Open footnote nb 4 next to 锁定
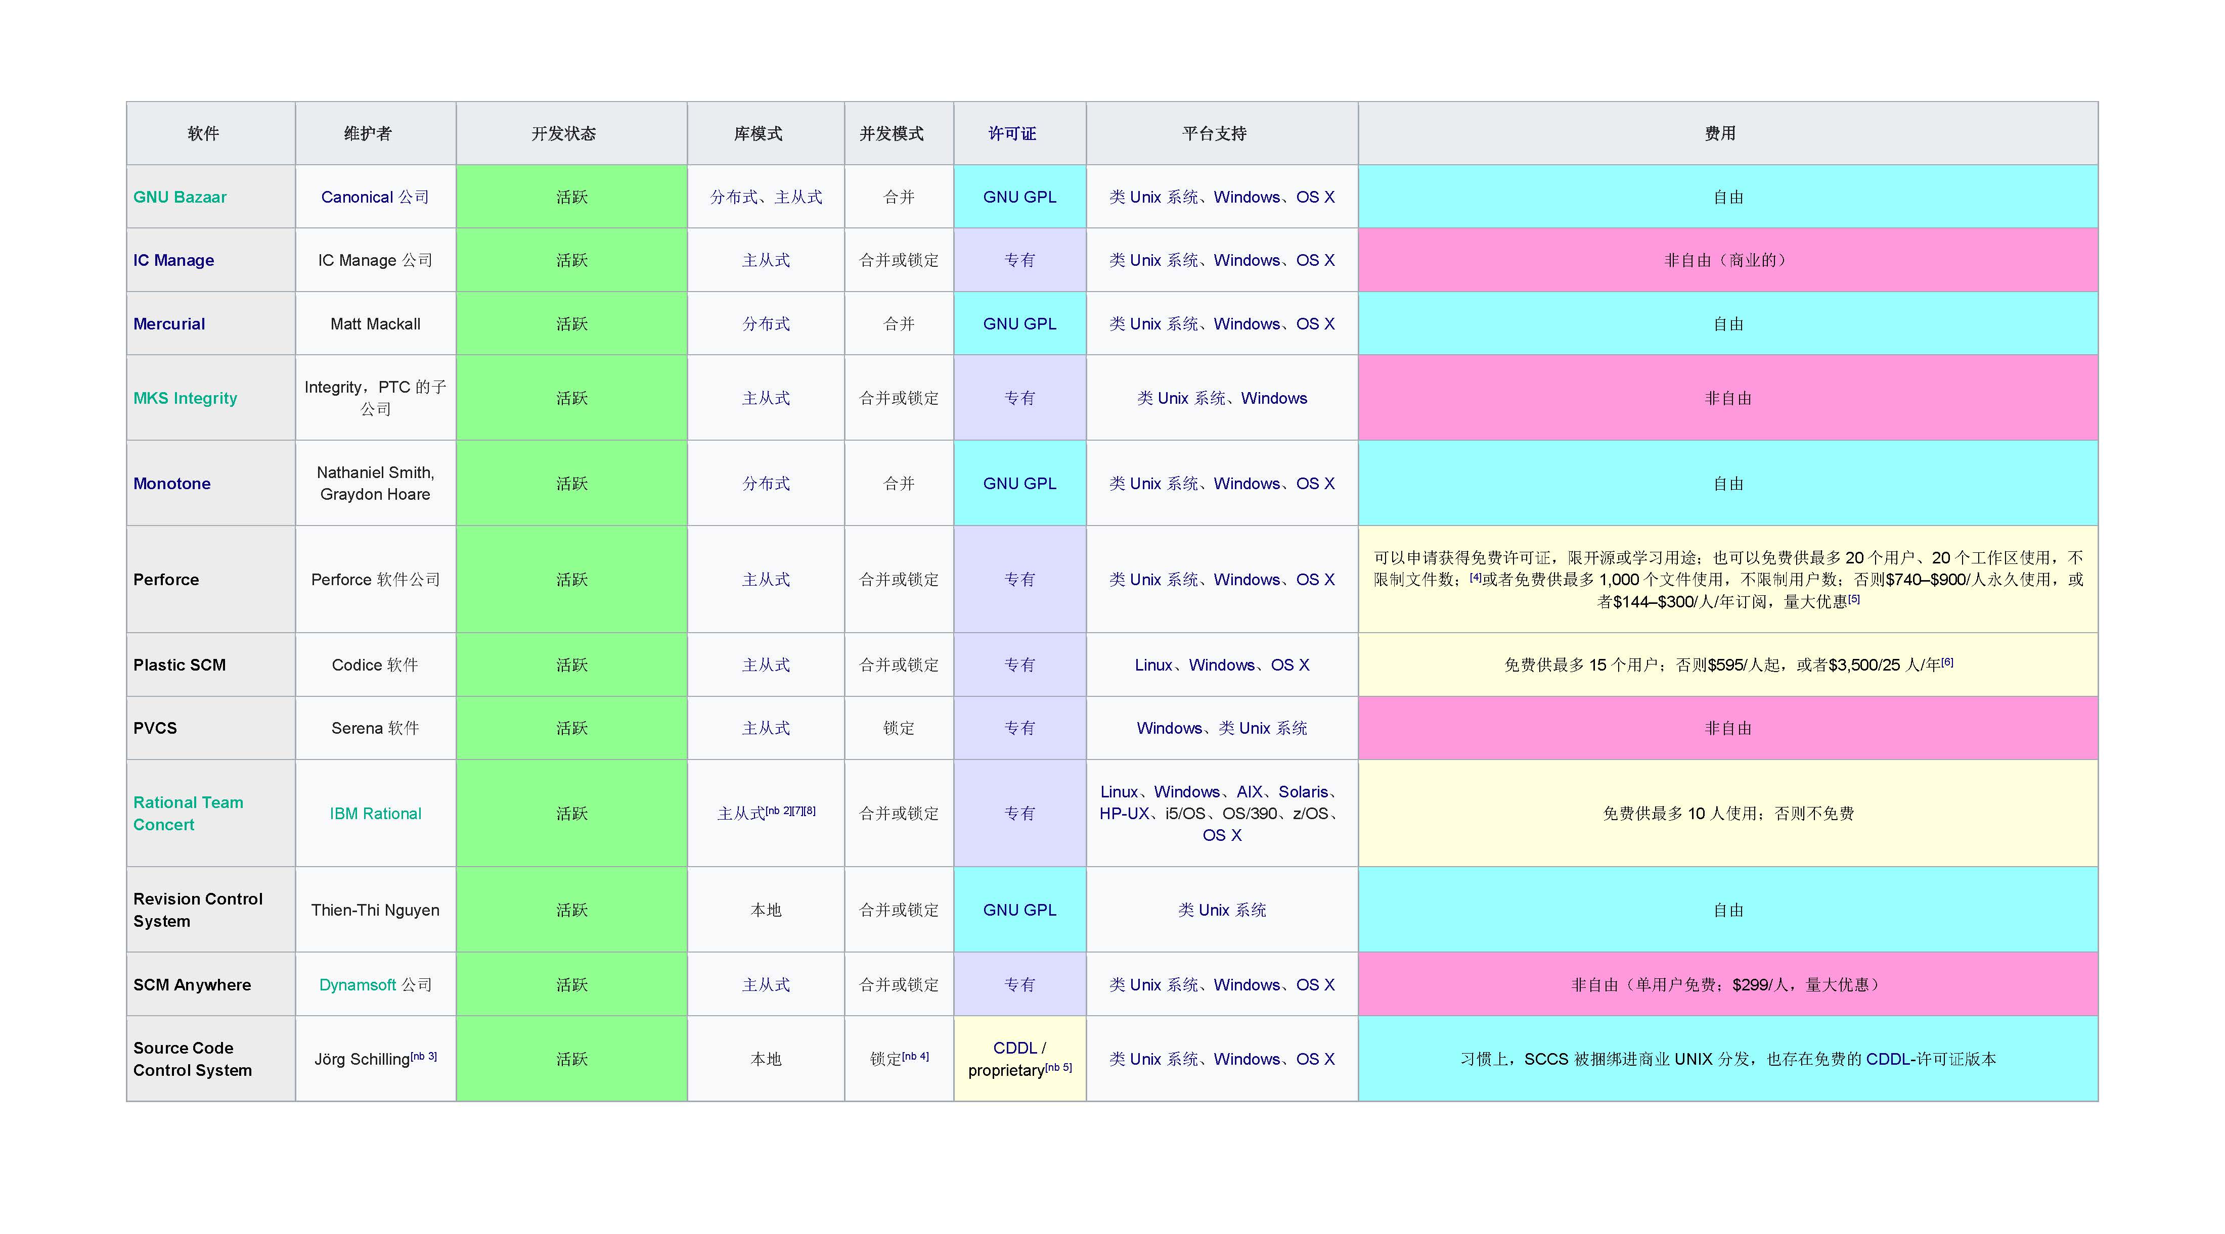The width and height of the screenshot is (2225, 1234). click(916, 1056)
